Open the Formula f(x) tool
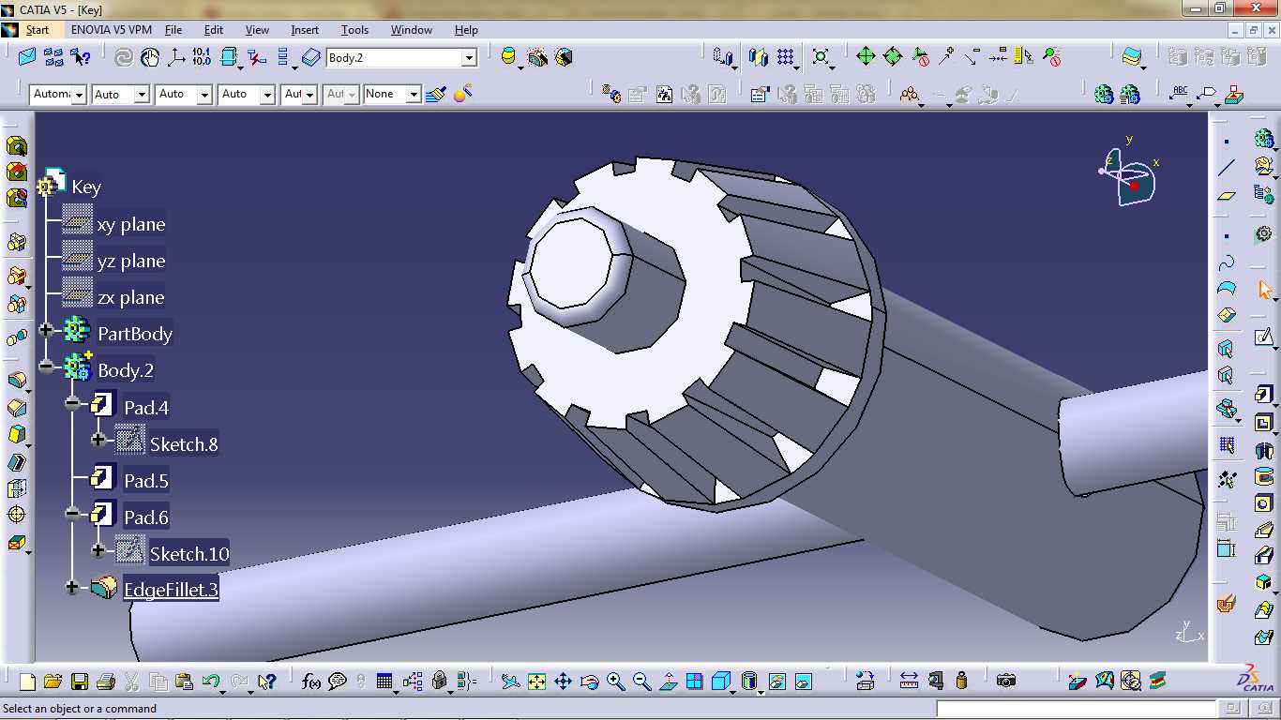1281x720 pixels. point(311,682)
